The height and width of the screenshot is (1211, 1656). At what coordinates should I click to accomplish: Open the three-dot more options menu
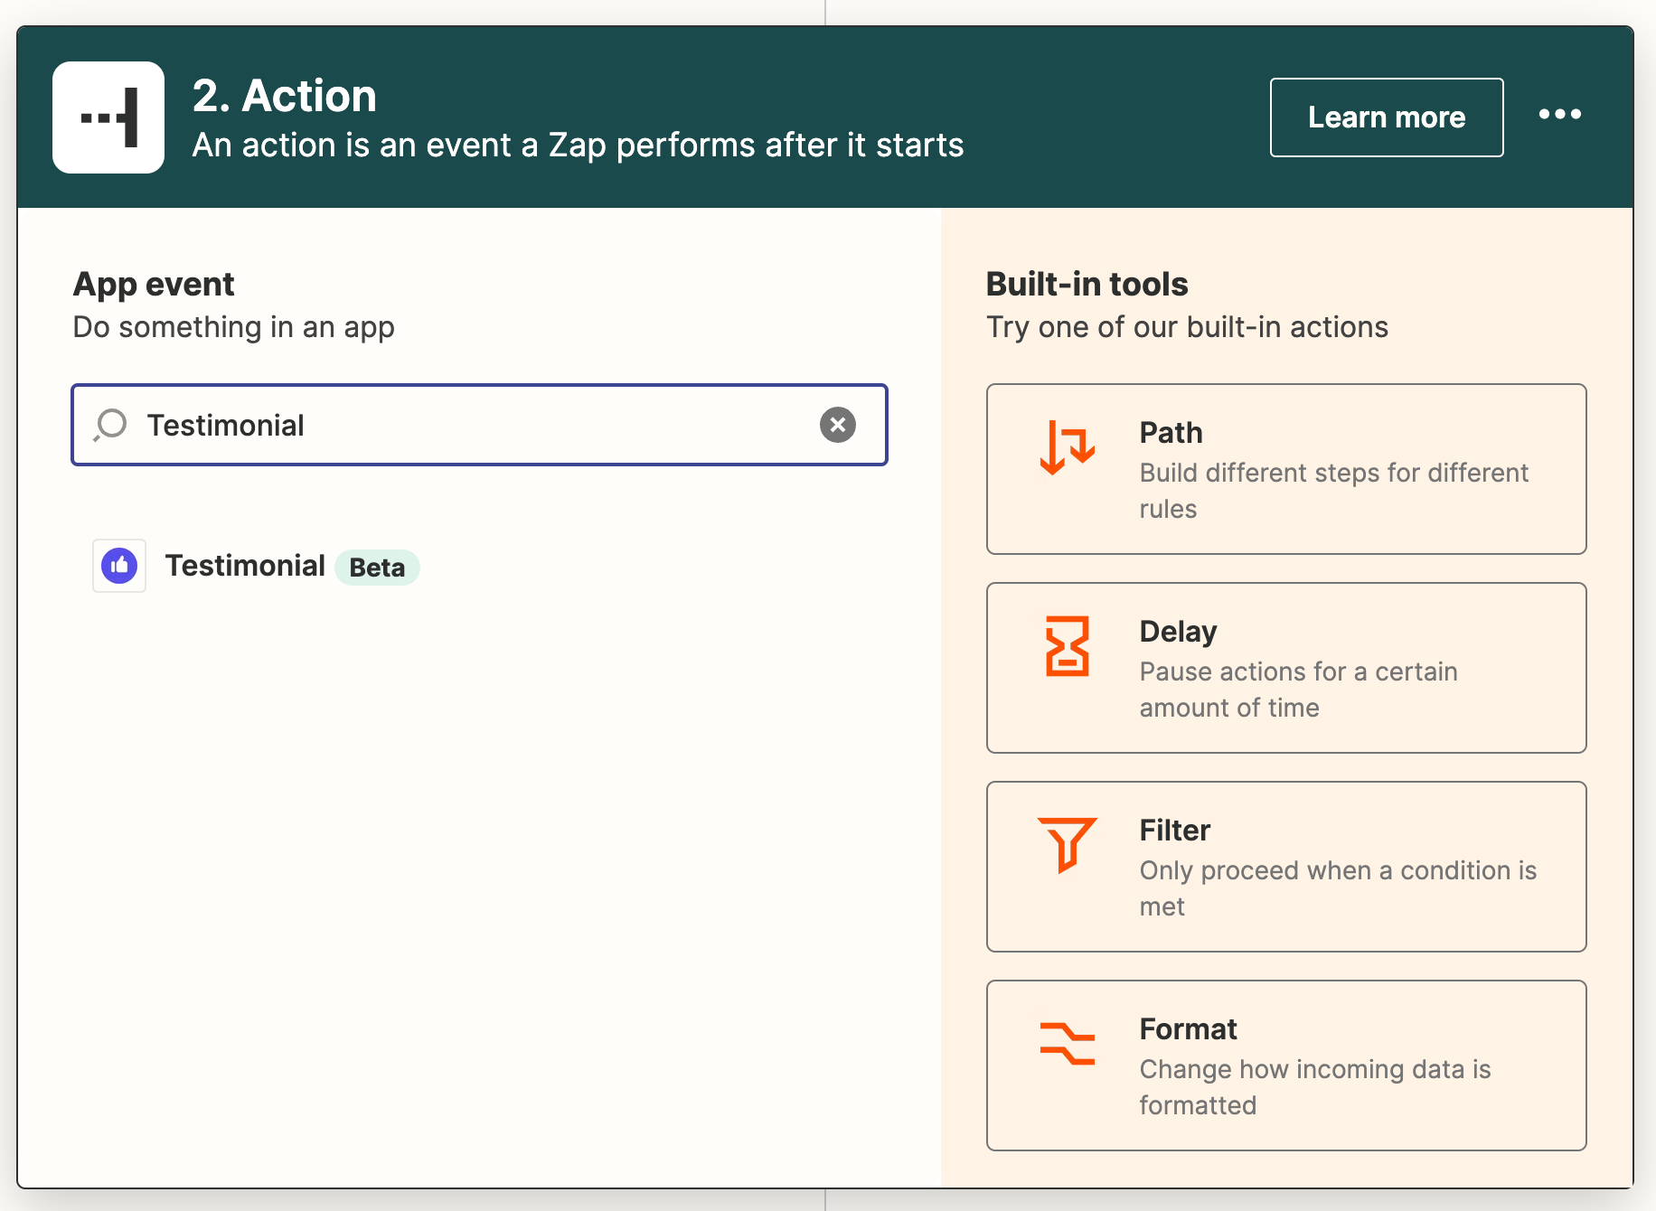pyautogui.click(x=1559, y=115)
